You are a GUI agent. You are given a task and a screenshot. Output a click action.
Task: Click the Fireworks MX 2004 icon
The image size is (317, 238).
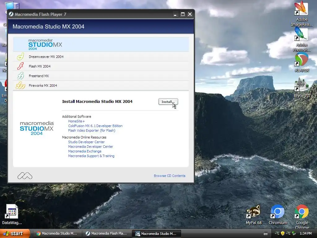[x=20, y=86]
